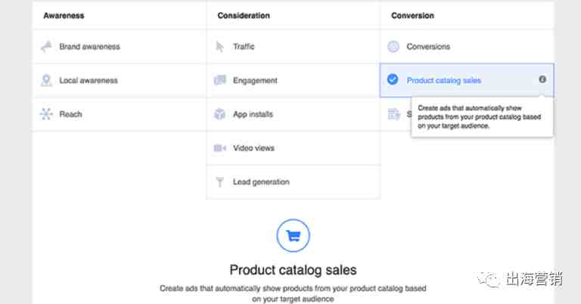Click the partly hidden store icon below Product catalog sales
The image size is (581, 304).
pyautogui.click(x=393, y=114)
